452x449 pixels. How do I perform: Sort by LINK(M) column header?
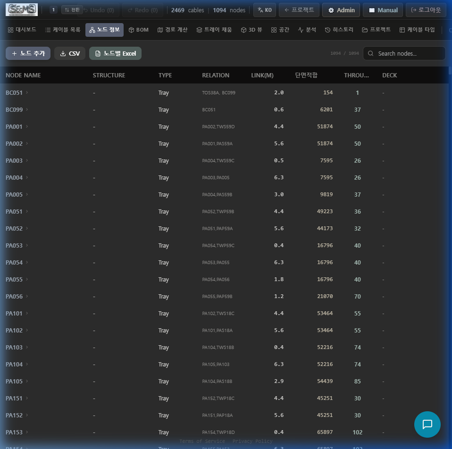262,75
